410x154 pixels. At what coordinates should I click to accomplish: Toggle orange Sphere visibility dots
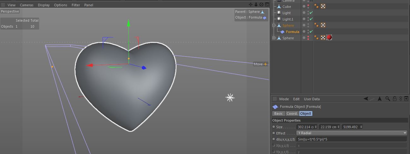coord(308,25)
